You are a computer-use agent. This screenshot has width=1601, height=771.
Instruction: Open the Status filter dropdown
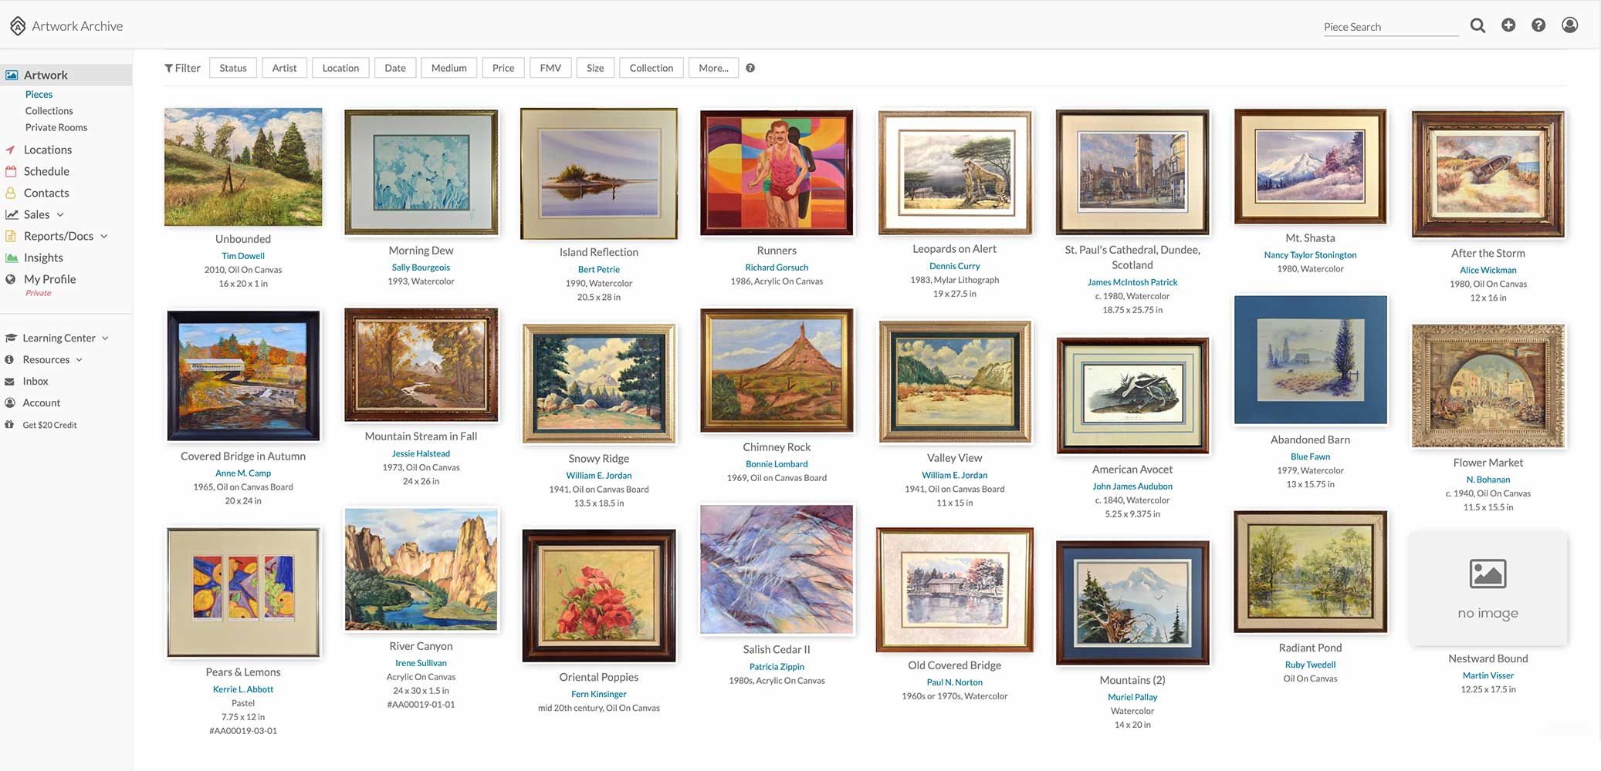[233, 68]
